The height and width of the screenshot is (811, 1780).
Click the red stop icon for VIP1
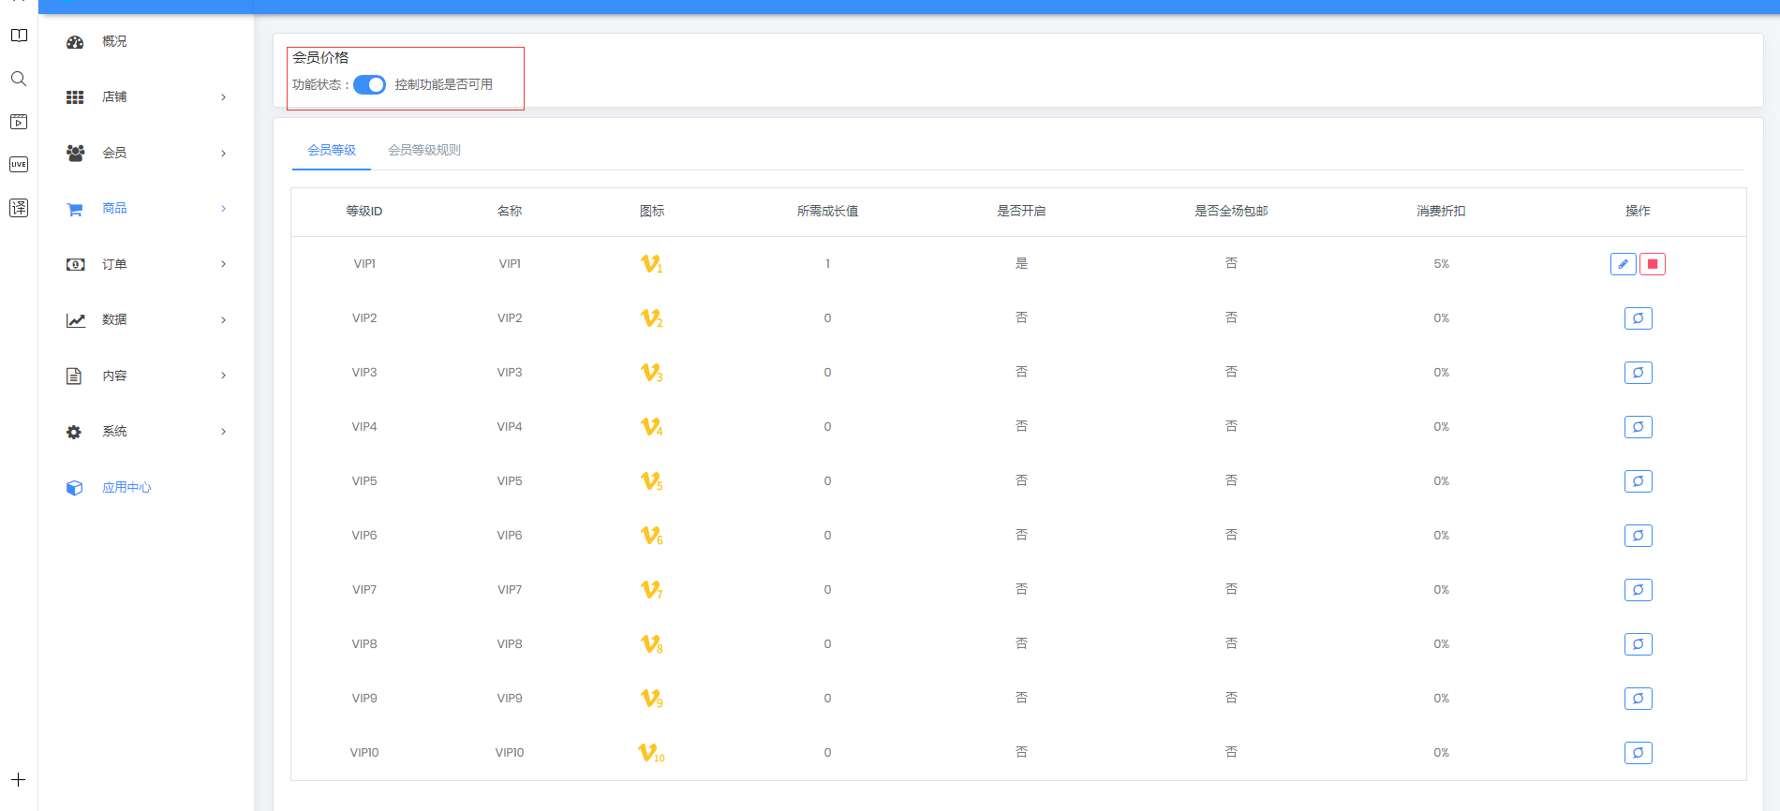[1653, 264]
